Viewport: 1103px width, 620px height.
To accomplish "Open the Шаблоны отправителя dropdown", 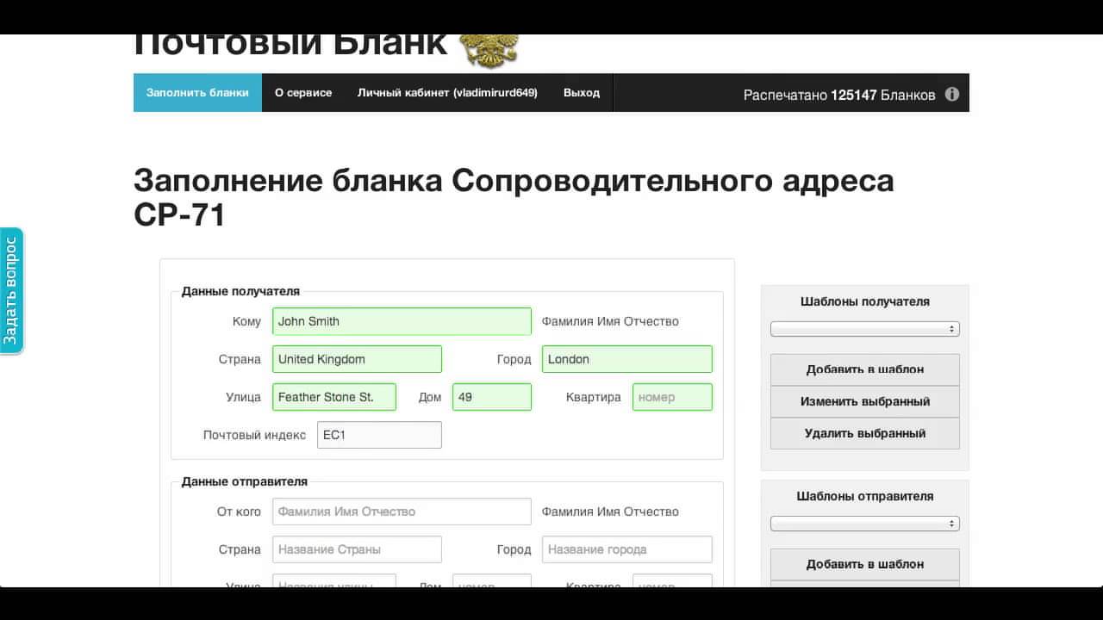I will tap(864, 524).
